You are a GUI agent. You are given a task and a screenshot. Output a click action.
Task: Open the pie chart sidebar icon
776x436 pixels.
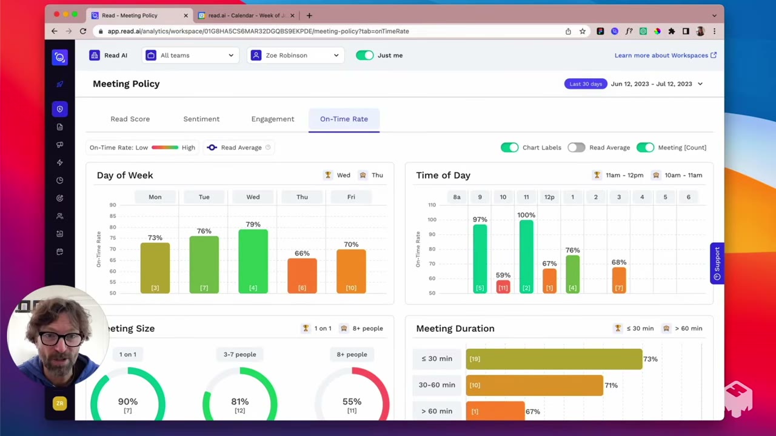point(59,180)
